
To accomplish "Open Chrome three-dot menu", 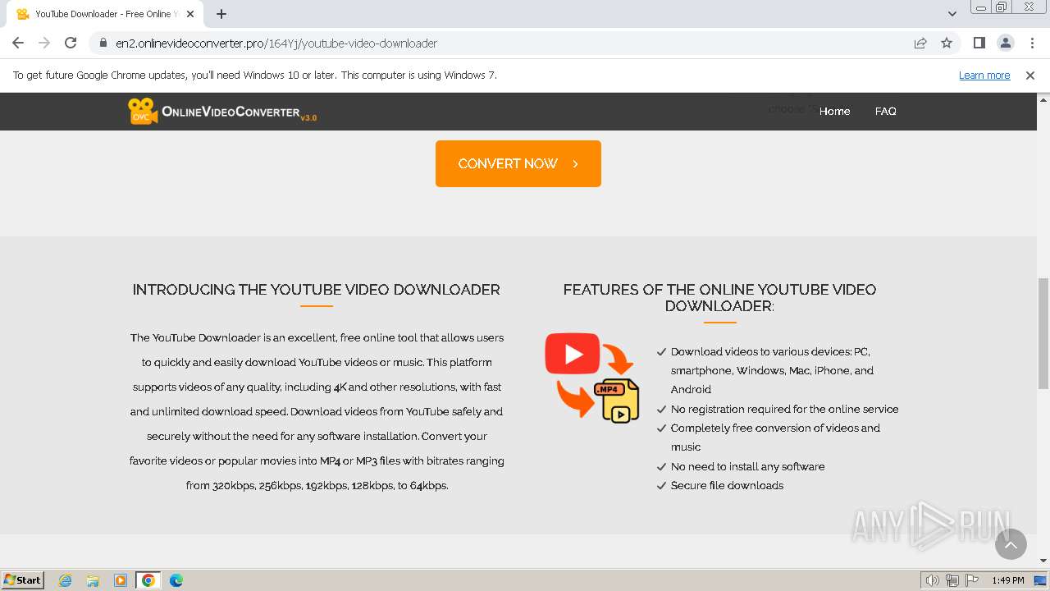I will point(1032,43).
